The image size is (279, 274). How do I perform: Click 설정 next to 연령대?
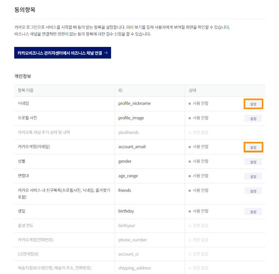pos(253,177)
